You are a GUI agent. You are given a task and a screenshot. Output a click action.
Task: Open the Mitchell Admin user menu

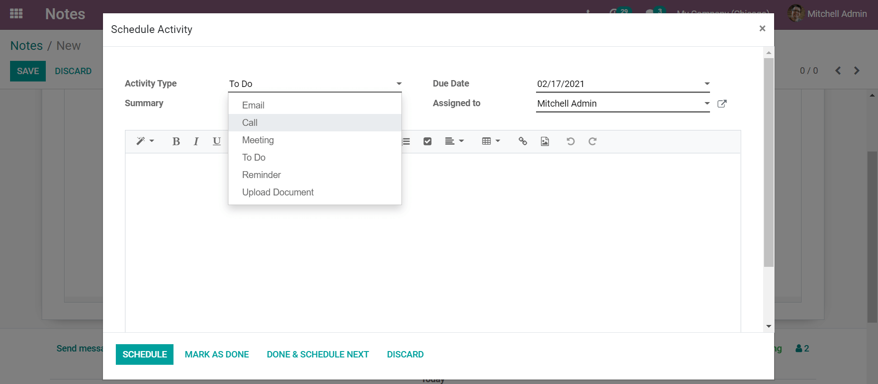827,14
